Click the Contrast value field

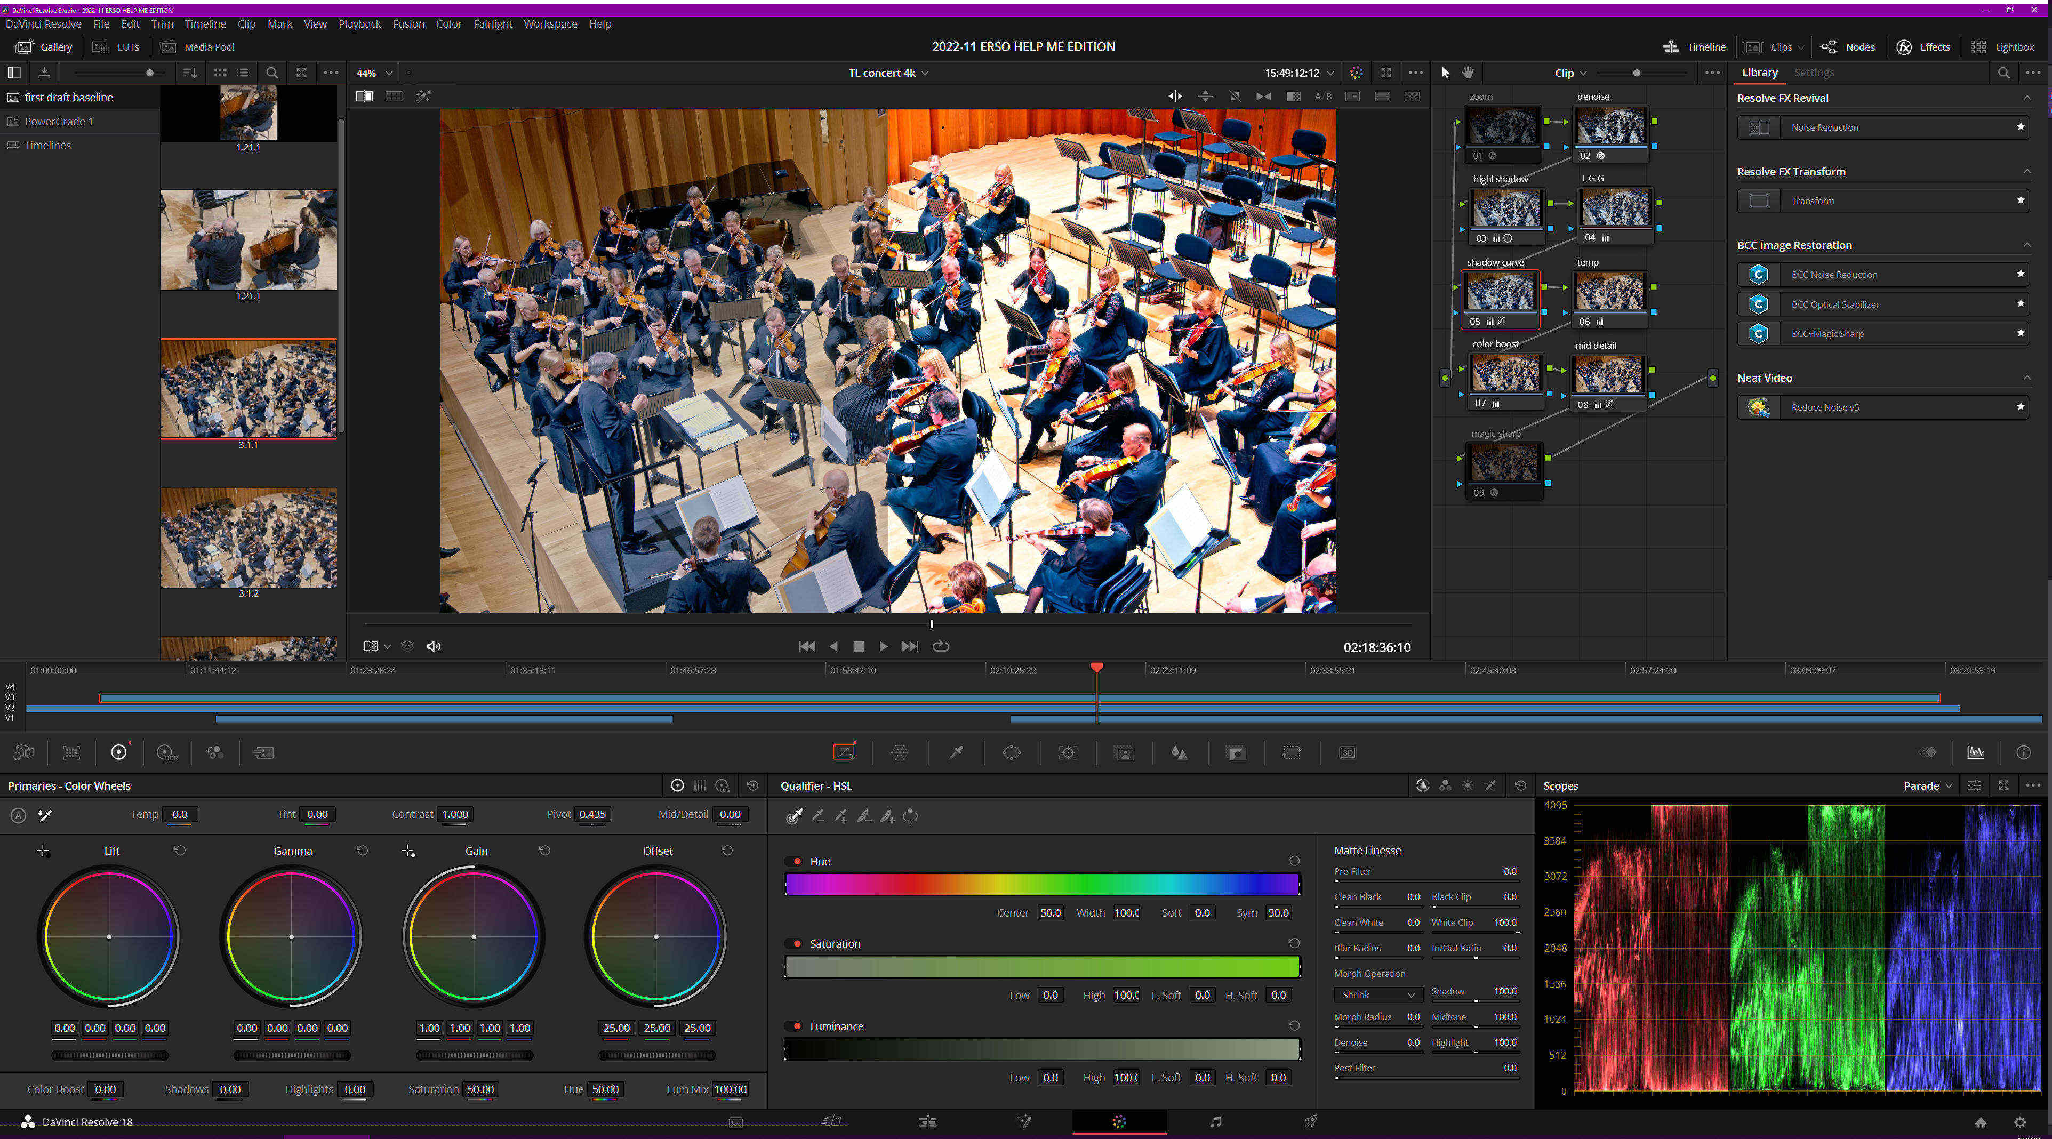point(455,814)
